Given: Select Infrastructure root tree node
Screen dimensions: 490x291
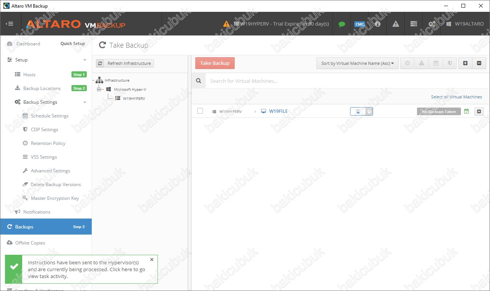Looking at the screenshot, I should tap(117, 80).
